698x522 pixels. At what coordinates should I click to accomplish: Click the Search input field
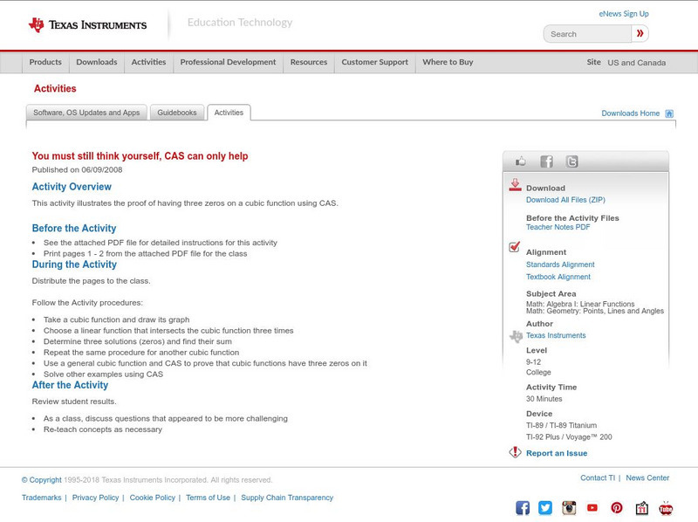587,34
